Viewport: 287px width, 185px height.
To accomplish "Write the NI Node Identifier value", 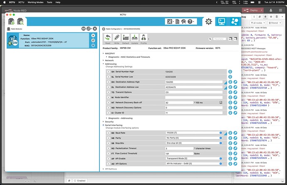I will click(235, 97).
